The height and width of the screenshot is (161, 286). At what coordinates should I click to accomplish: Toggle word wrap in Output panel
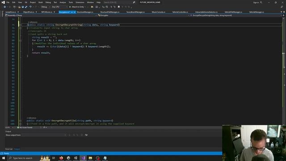point(86,135)
